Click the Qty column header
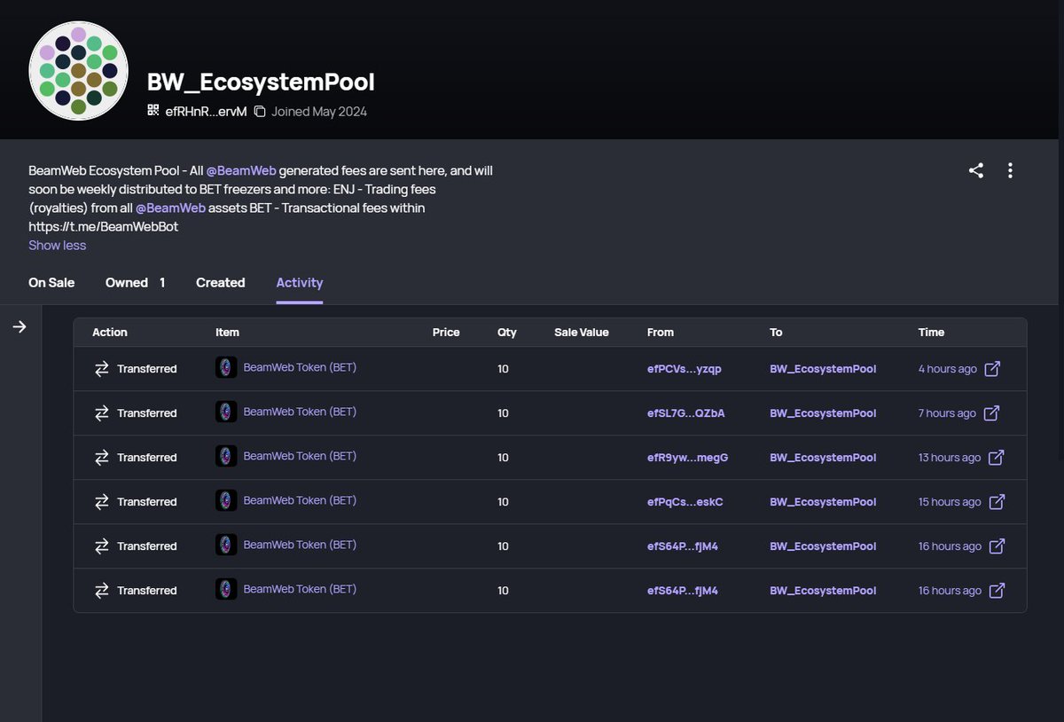The image size is (1064, 722). pyautogui.click(x=507, y=332)
